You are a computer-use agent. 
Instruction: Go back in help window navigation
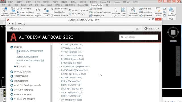[9, 24]
